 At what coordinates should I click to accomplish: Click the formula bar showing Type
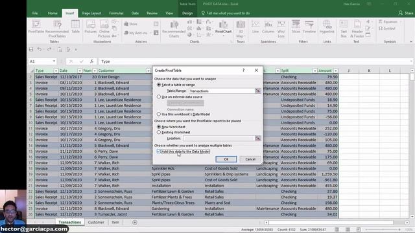pos(255,61)
